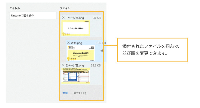
Task: Click the 95 KB file size label
Action: pyautogui.click(x=97, y=18)
